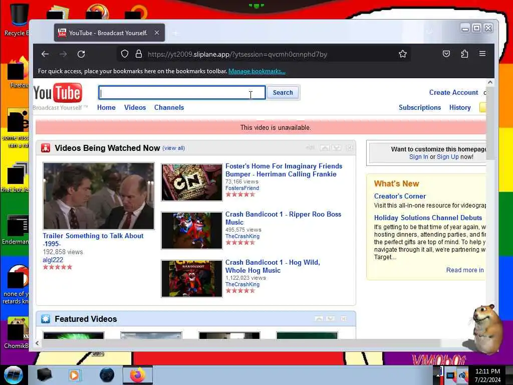513x385 pixels.
Task: Open Holiday Solutions Channel Debuts link
Action: (428, 218)
